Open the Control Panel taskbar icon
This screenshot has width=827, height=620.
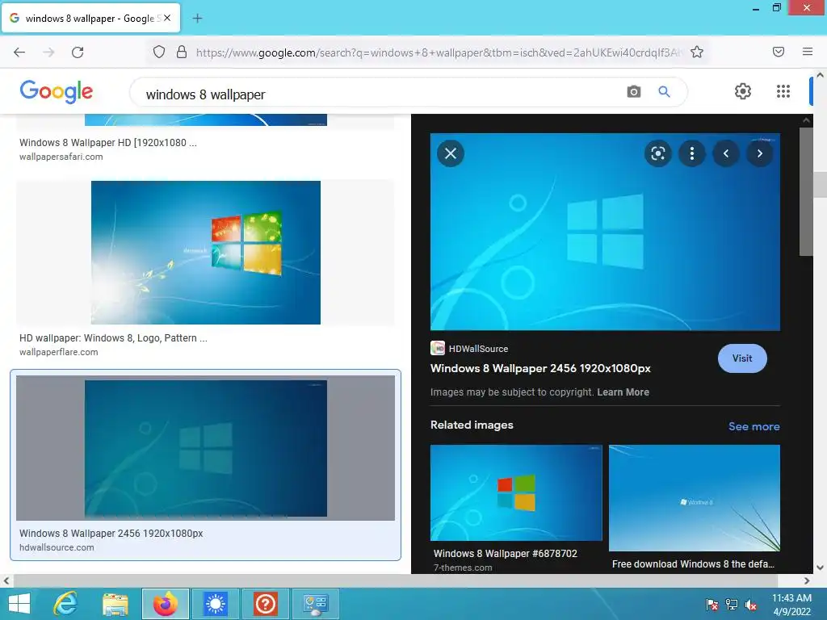pyautogui.click(x=316, y=604)
